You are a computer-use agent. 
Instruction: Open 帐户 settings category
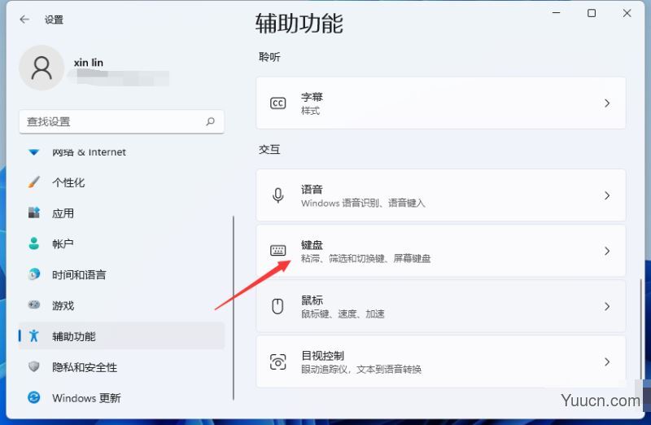pos(121,244)
